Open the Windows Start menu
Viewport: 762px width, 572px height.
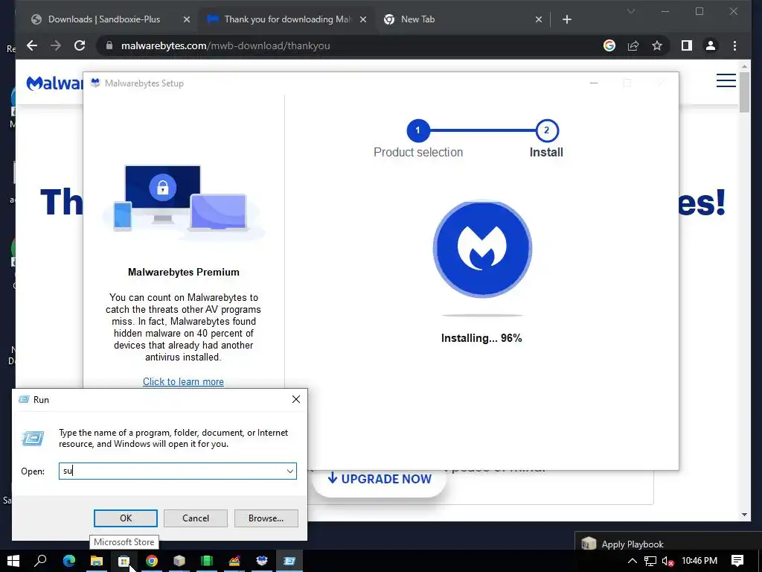point(13,561)
